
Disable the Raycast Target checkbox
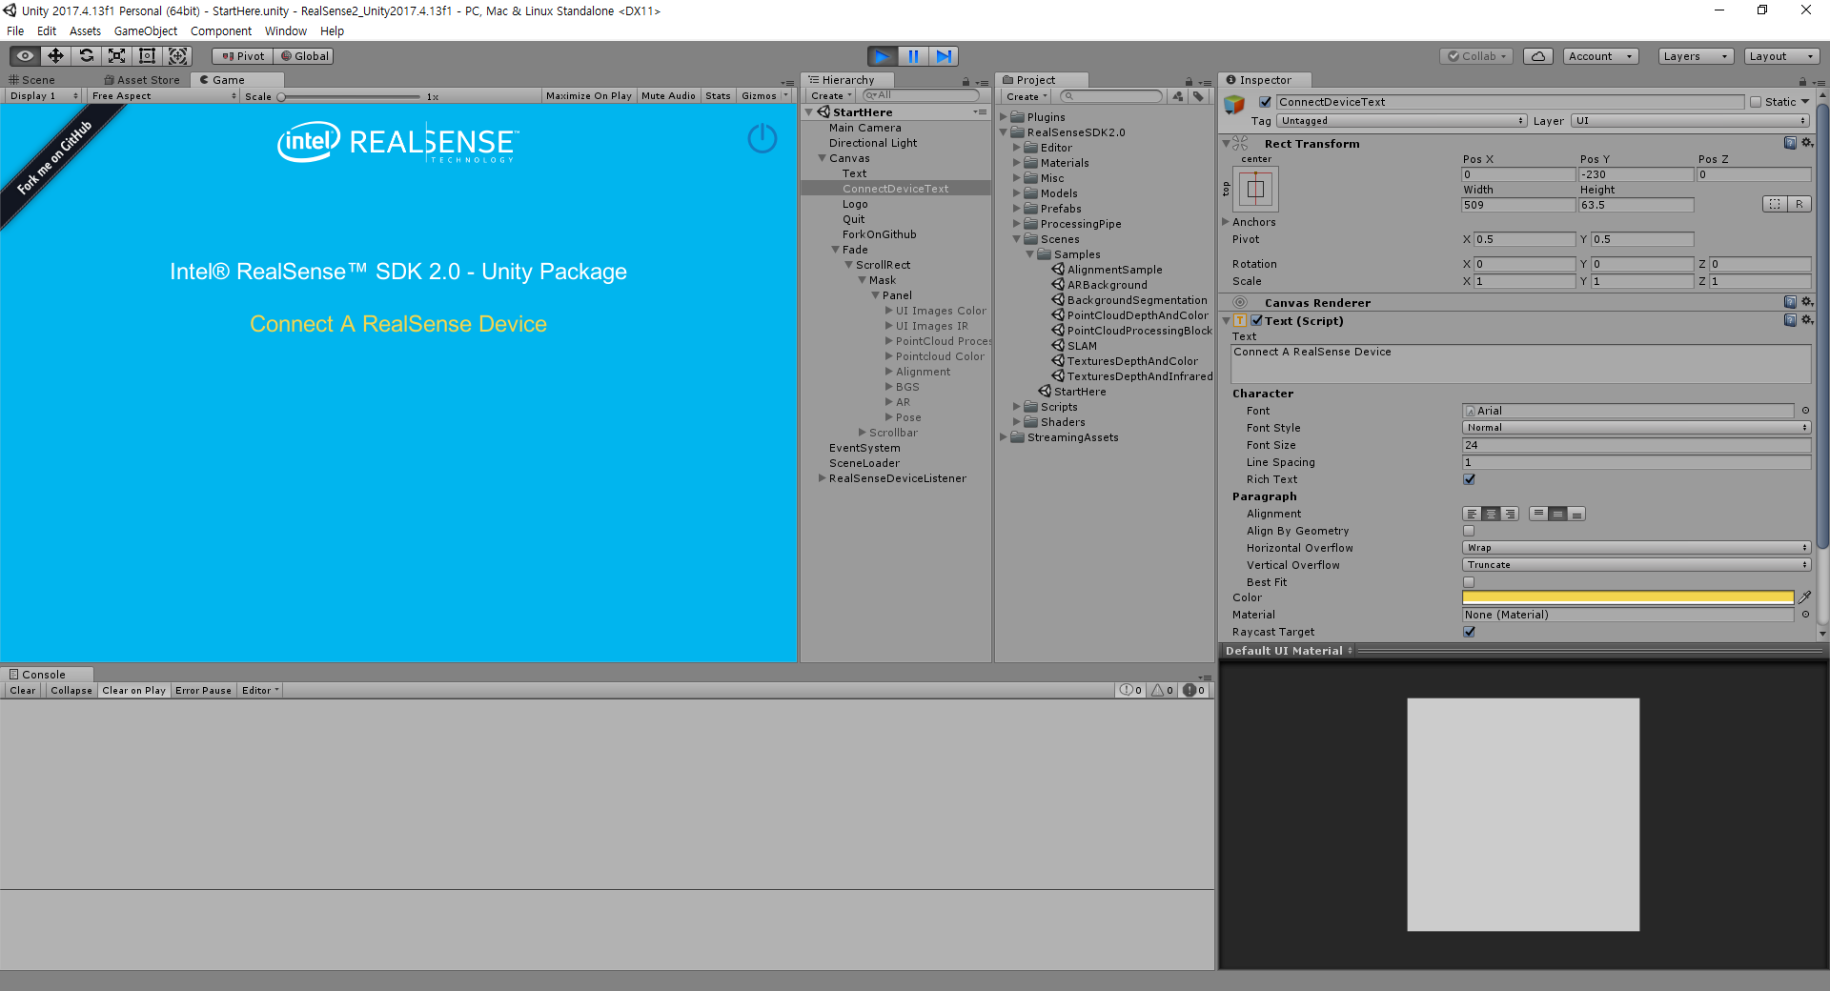pyautogui.click(x=1468, y=632)
